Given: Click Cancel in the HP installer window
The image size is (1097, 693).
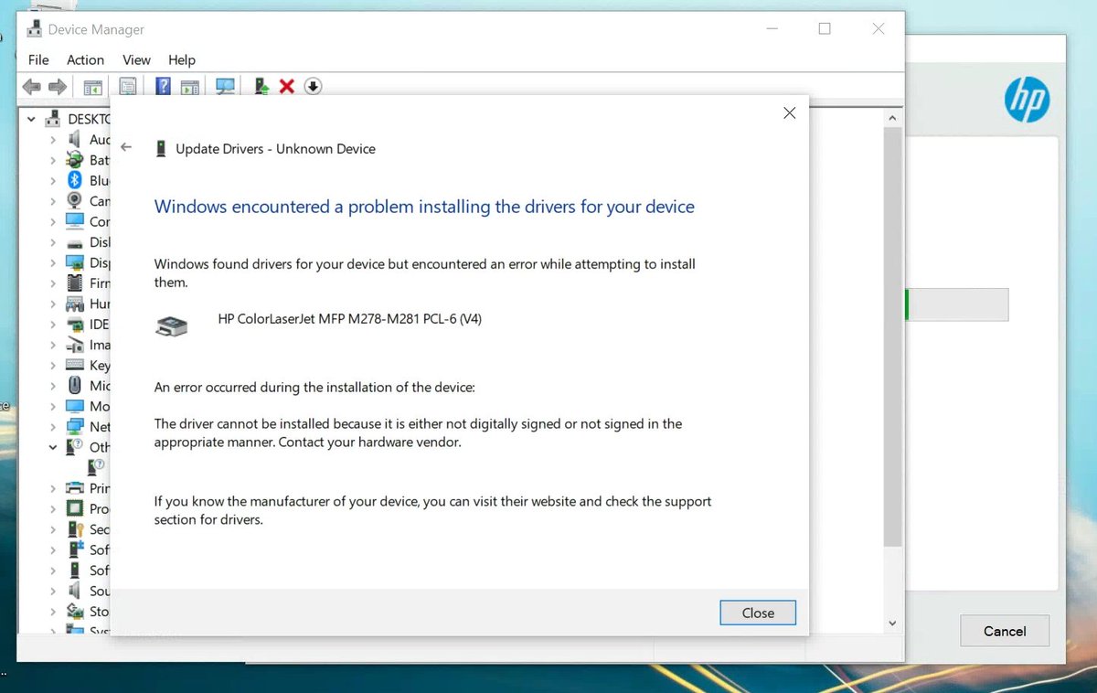Looking at the screenshot, I should click(1005, 631).
